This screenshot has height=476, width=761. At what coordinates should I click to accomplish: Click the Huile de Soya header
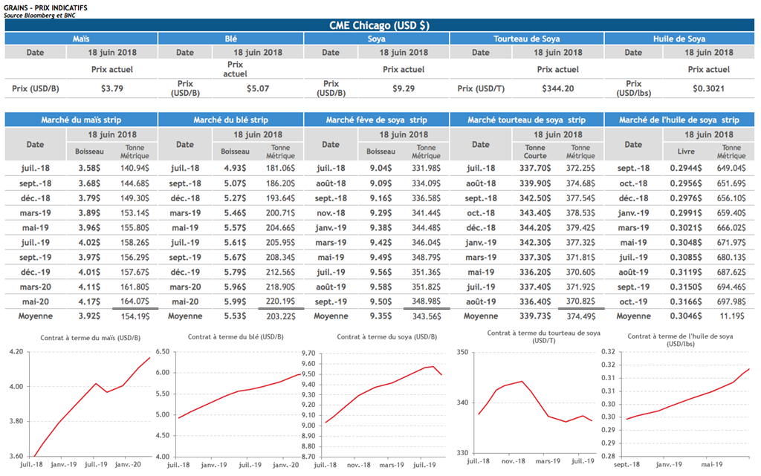click(679, 39)
